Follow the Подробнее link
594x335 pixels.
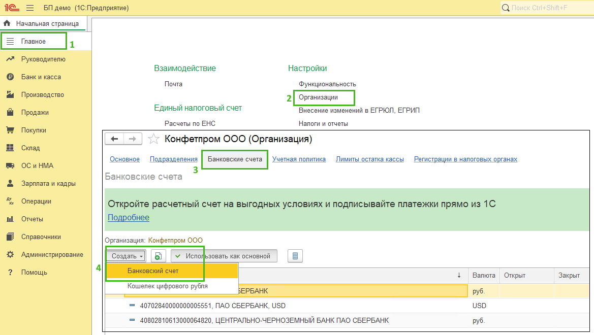129,218
